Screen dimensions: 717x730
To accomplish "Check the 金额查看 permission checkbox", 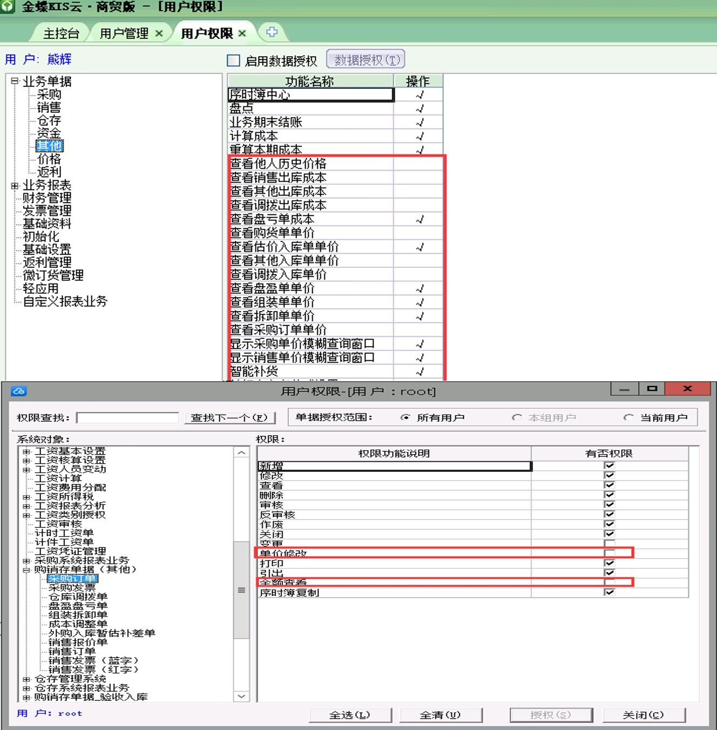I will coord(610,582).
